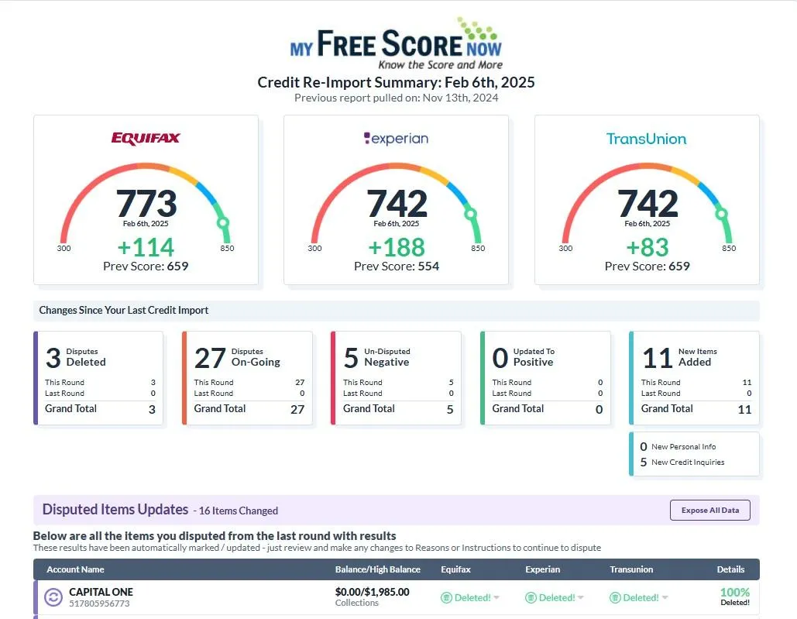Click the +114 score change on Equifax
Image resolution: width=797 pixels, height=619 pixels.
coord(146,247)
